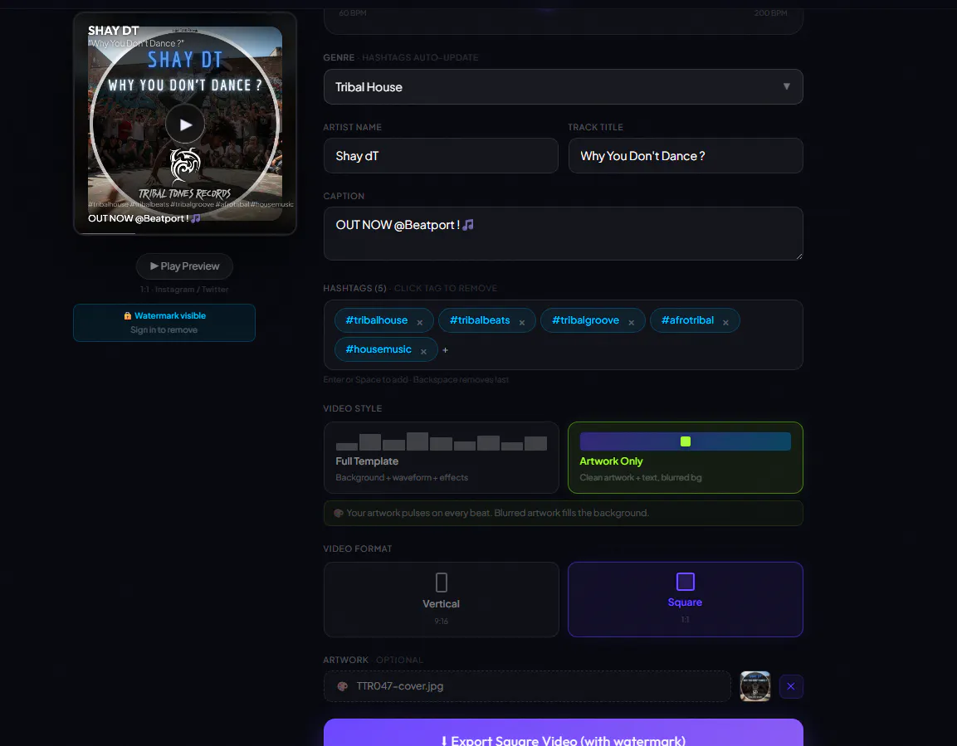Play the artwork preview video

tap(185, 124)
